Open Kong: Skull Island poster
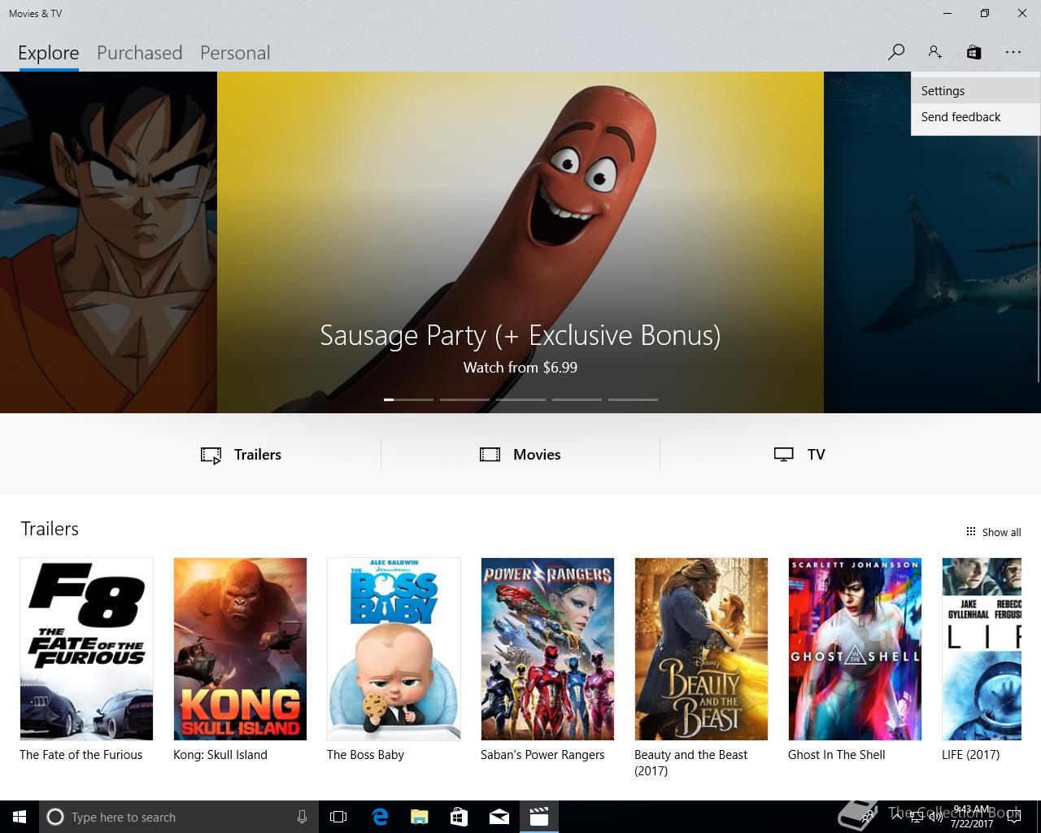Image resolution: width=1041 pixels, height=833 pixels. (240, 649)
